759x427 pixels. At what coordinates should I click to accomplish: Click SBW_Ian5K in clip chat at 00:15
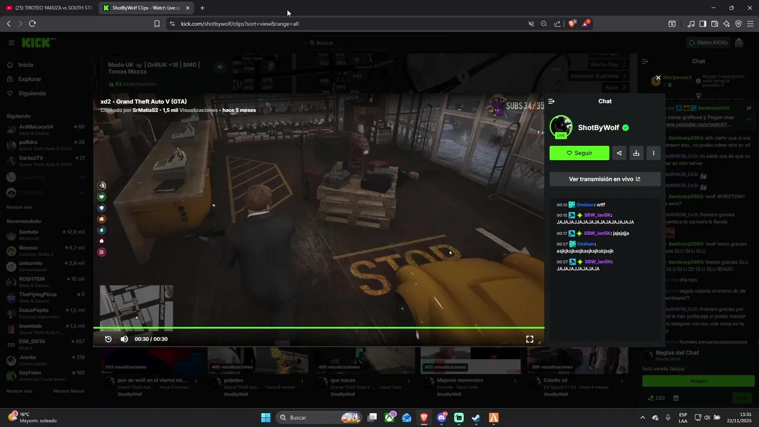coord(598,215)
